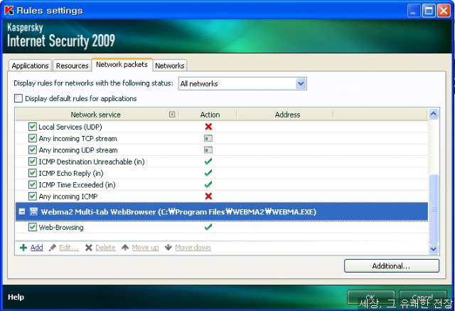
Task: Click the allow checkmark for ICMP Destination Unreachable
Action: 208,161
